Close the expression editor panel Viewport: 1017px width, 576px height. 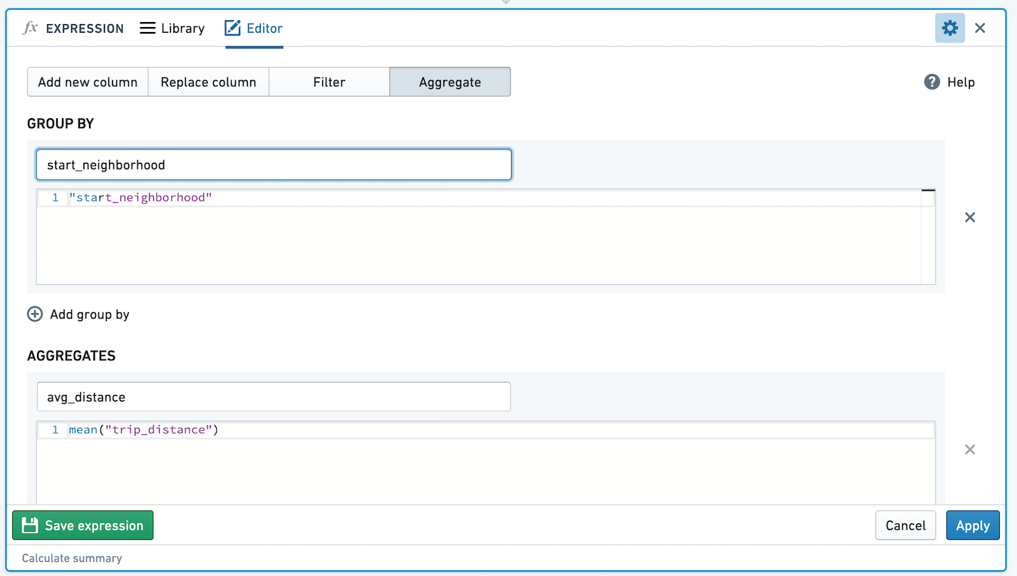tap(980, 28)
